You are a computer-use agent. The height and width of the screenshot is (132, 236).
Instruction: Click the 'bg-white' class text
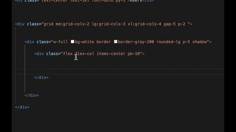point(84,42)
